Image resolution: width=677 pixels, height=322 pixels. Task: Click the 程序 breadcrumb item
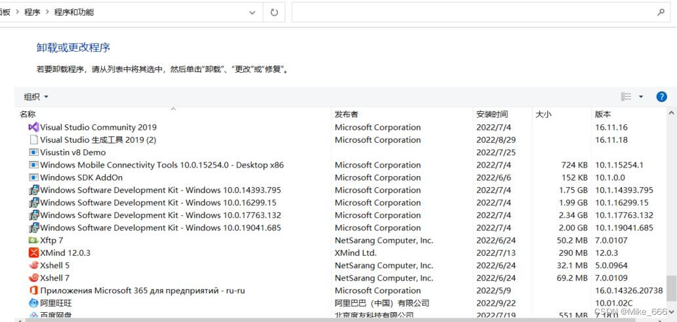coord(32,12)
